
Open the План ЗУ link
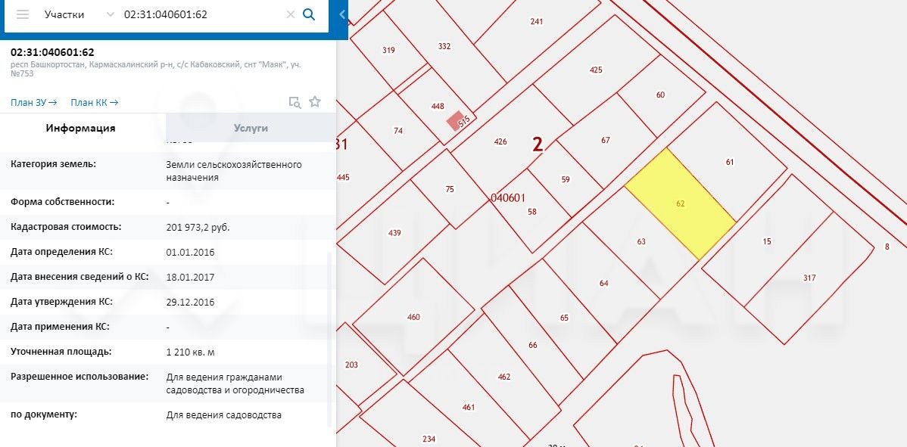pyautogui.click(x=33, y=103)
